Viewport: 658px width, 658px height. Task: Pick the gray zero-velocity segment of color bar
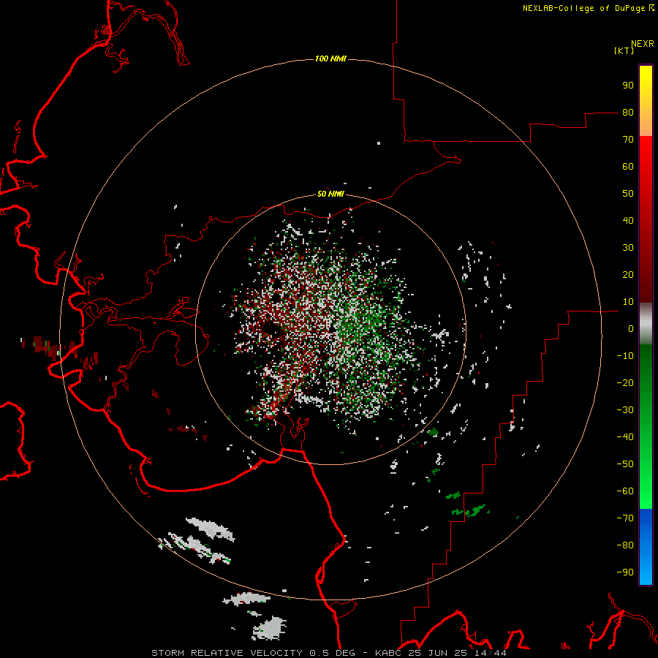(646, 324)
